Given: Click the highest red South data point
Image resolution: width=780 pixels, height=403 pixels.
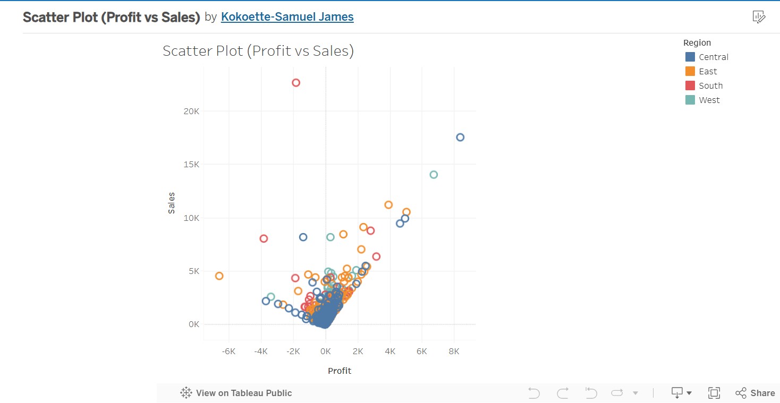Looking at the screenshot, I should [x=296, y=83].
